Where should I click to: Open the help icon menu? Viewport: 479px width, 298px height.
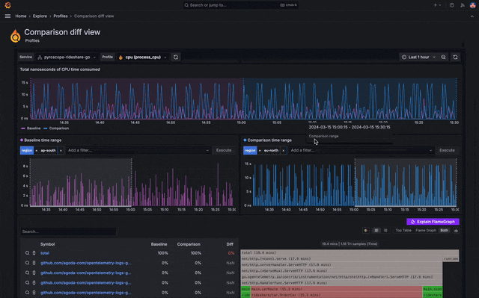click(x=452, y=5)
